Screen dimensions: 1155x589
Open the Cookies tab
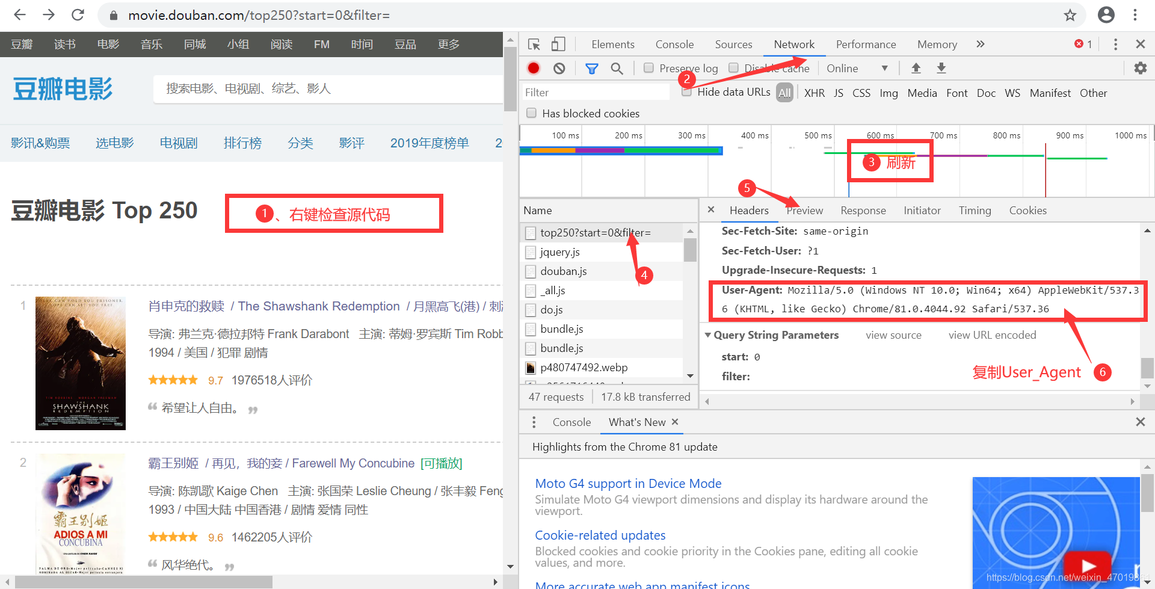pos(1027,211)
